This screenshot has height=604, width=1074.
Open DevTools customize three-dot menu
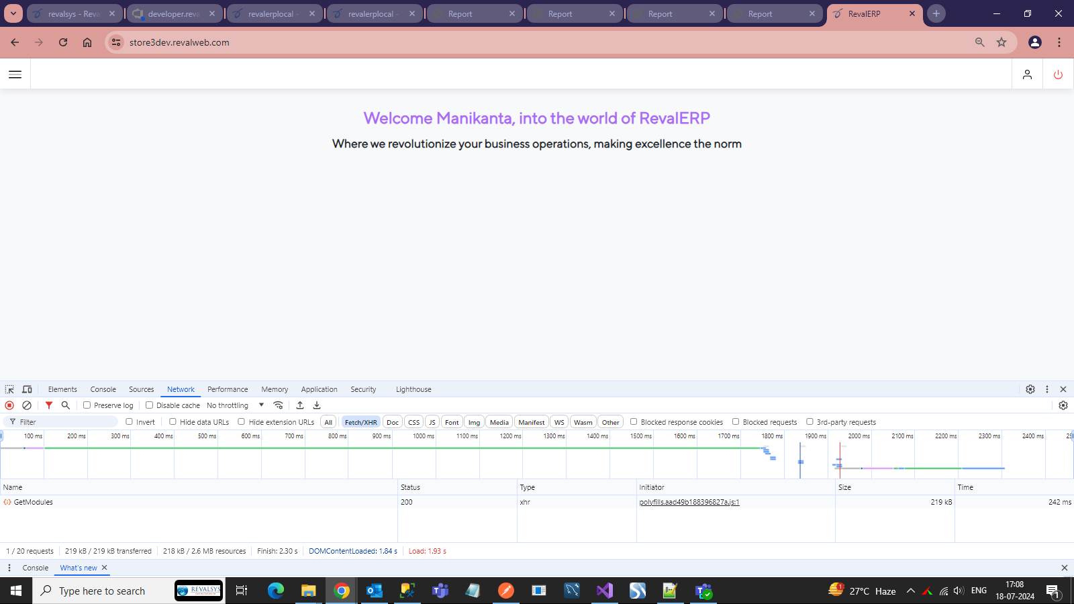[x=1046, y=389]
